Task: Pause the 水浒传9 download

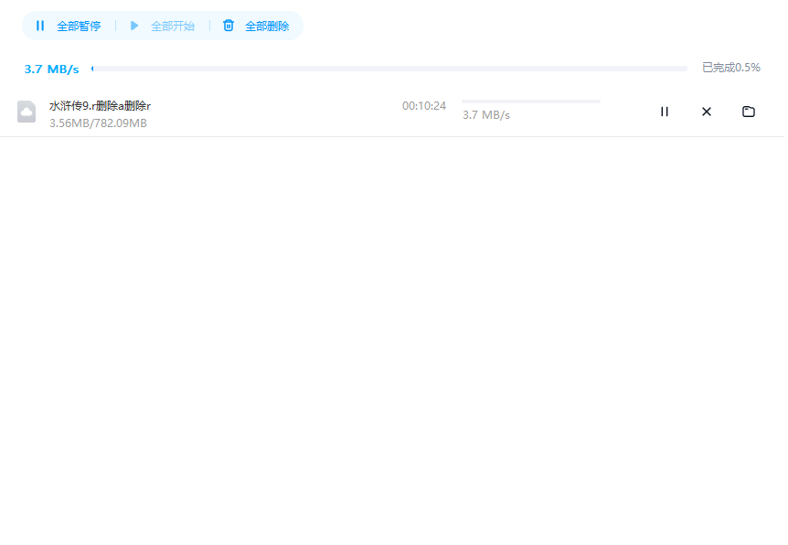Action: [x=665, y=112]
